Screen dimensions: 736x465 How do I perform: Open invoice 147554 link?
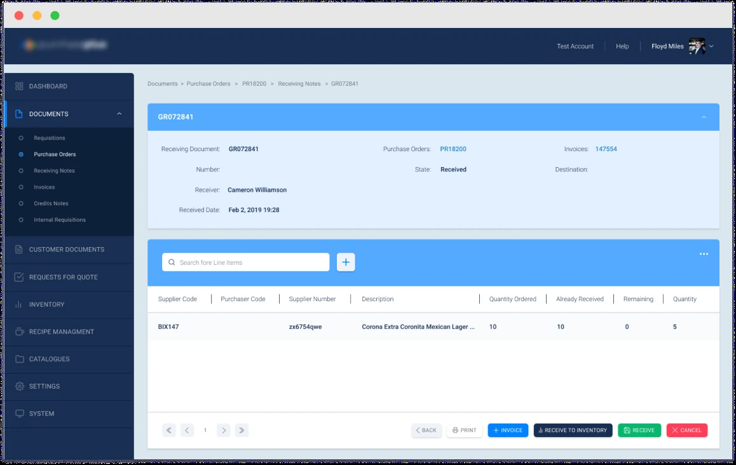606,149
